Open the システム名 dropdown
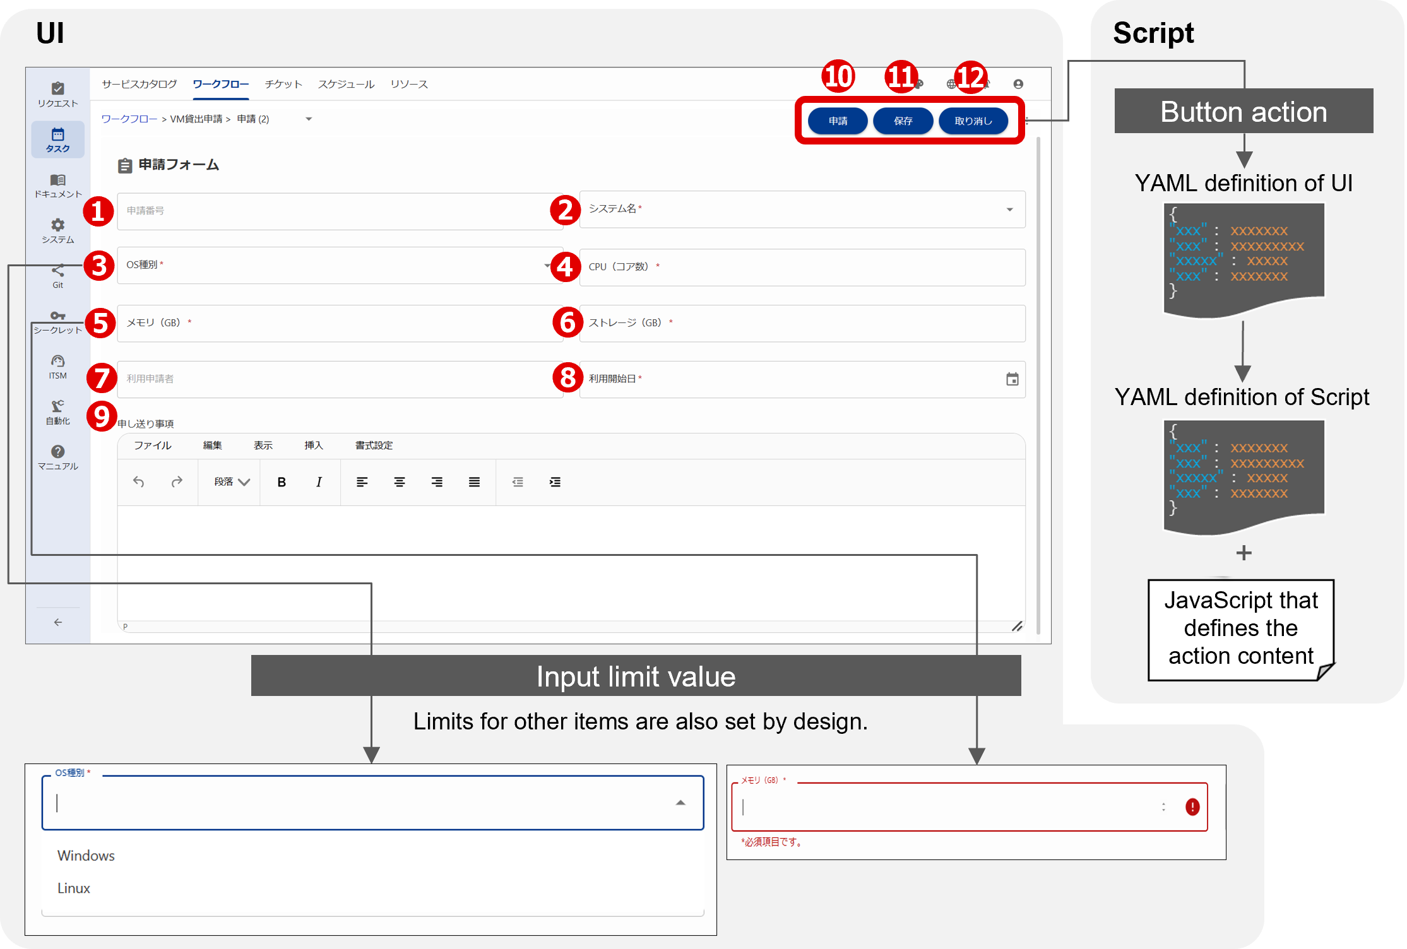This screenshot has height=949, width=1407. click(x=1010, y=209)
